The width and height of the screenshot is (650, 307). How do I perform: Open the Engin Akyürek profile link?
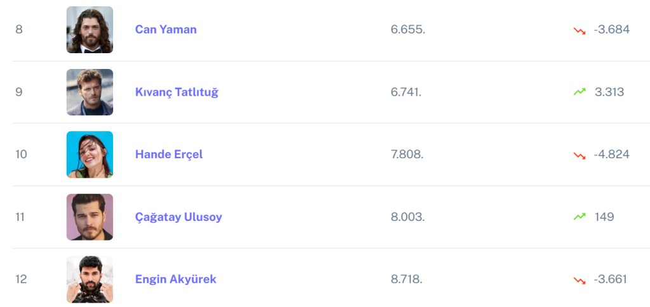pyautogui.click(x=176, y=279)
